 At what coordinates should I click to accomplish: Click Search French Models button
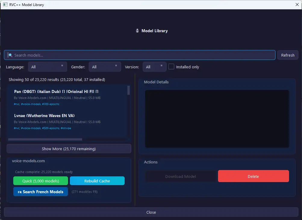(41, 192)
